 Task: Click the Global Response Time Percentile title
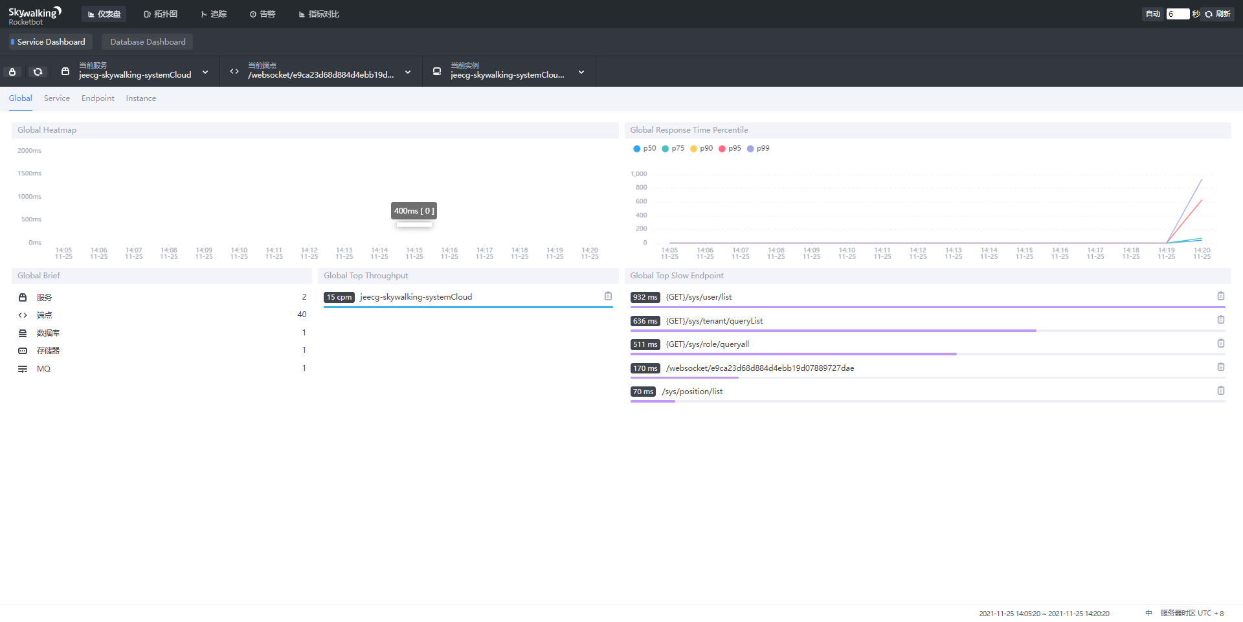tap(689, 130)
